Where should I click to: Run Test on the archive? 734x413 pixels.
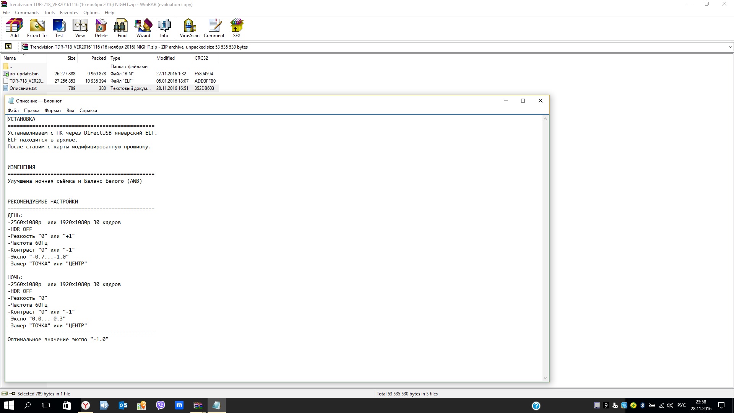click(x=59, y=28)
